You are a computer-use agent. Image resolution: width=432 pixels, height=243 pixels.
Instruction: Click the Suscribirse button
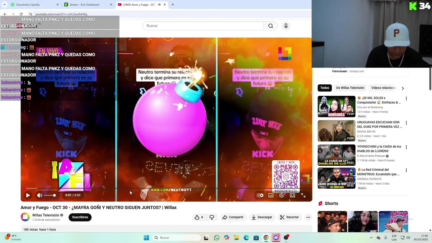point(80,217)
